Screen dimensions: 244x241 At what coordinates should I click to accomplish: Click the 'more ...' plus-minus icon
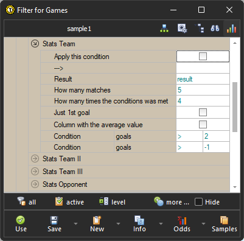click(x=159, y=201)
